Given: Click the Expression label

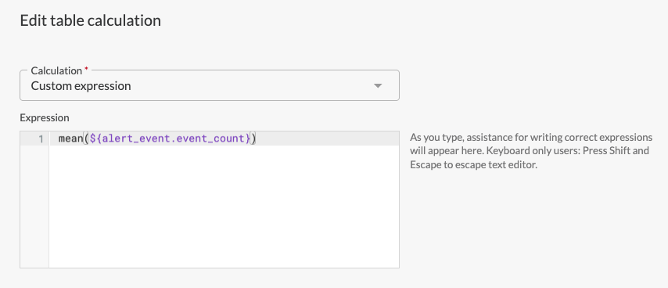Looking at the screenshot, I should click(x=45, y=117).
